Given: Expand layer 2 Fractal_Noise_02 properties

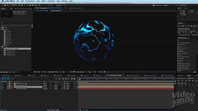Looking at the screenshot, I should point(8,85).
